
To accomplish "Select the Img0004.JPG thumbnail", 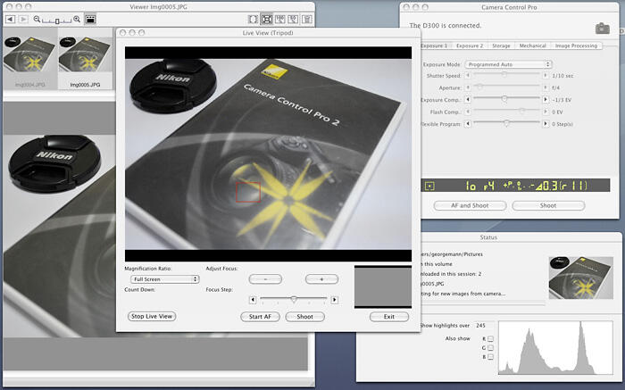I will pyautogui.click(x=29, y=58).
